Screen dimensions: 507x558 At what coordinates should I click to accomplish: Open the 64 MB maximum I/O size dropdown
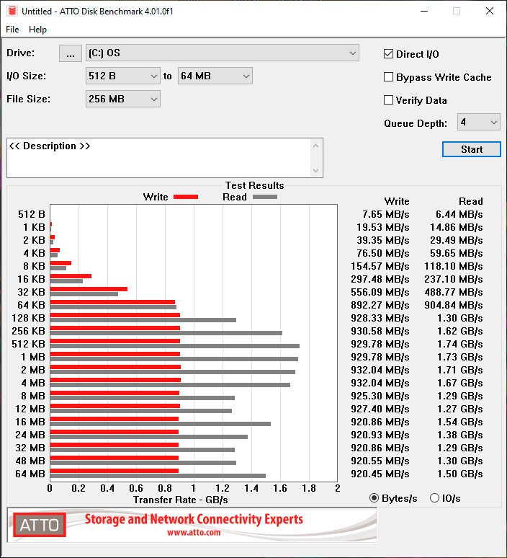click(215, 76)
